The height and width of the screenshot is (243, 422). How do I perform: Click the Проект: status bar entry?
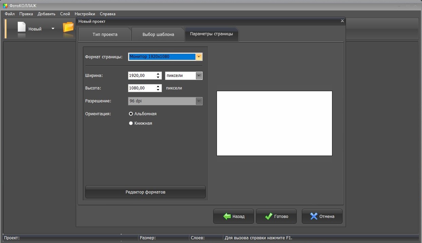(x=12, y=238)
